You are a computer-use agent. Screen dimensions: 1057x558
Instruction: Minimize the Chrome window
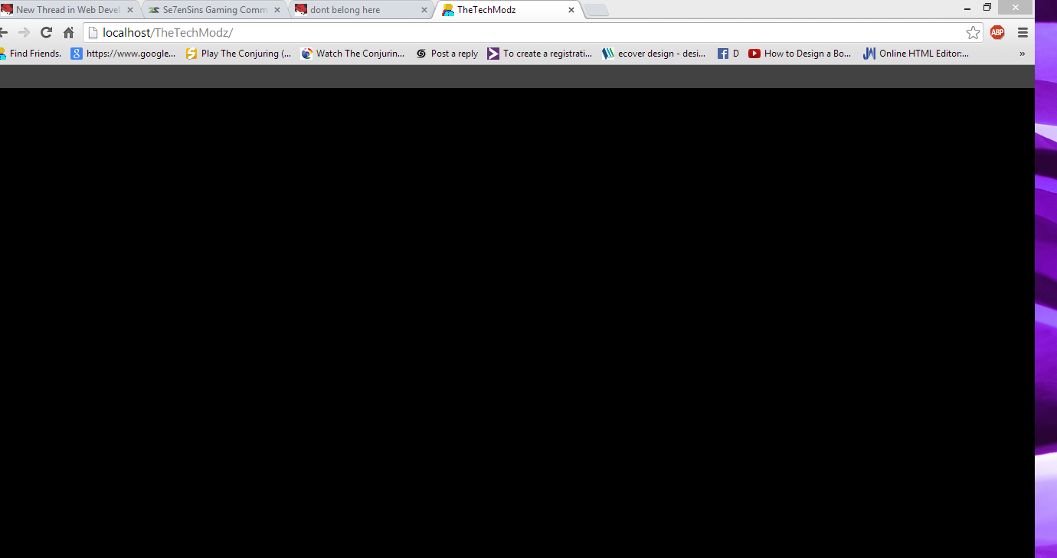coord(966,7)
